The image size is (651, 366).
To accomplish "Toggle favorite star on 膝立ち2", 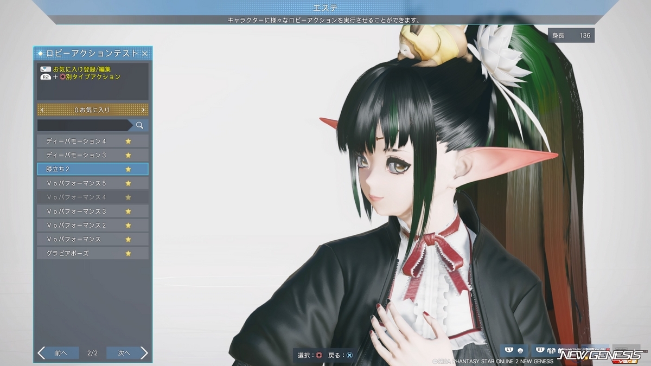I will [x=129, y=169].
